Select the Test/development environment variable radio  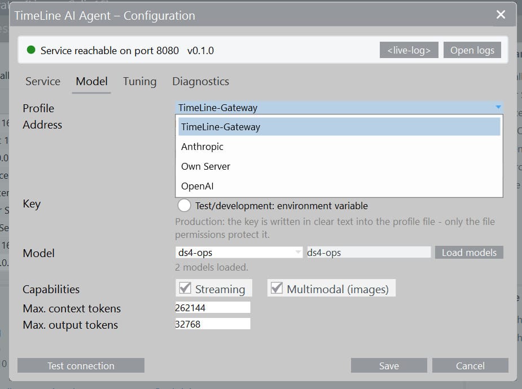[x=184, y=205]
